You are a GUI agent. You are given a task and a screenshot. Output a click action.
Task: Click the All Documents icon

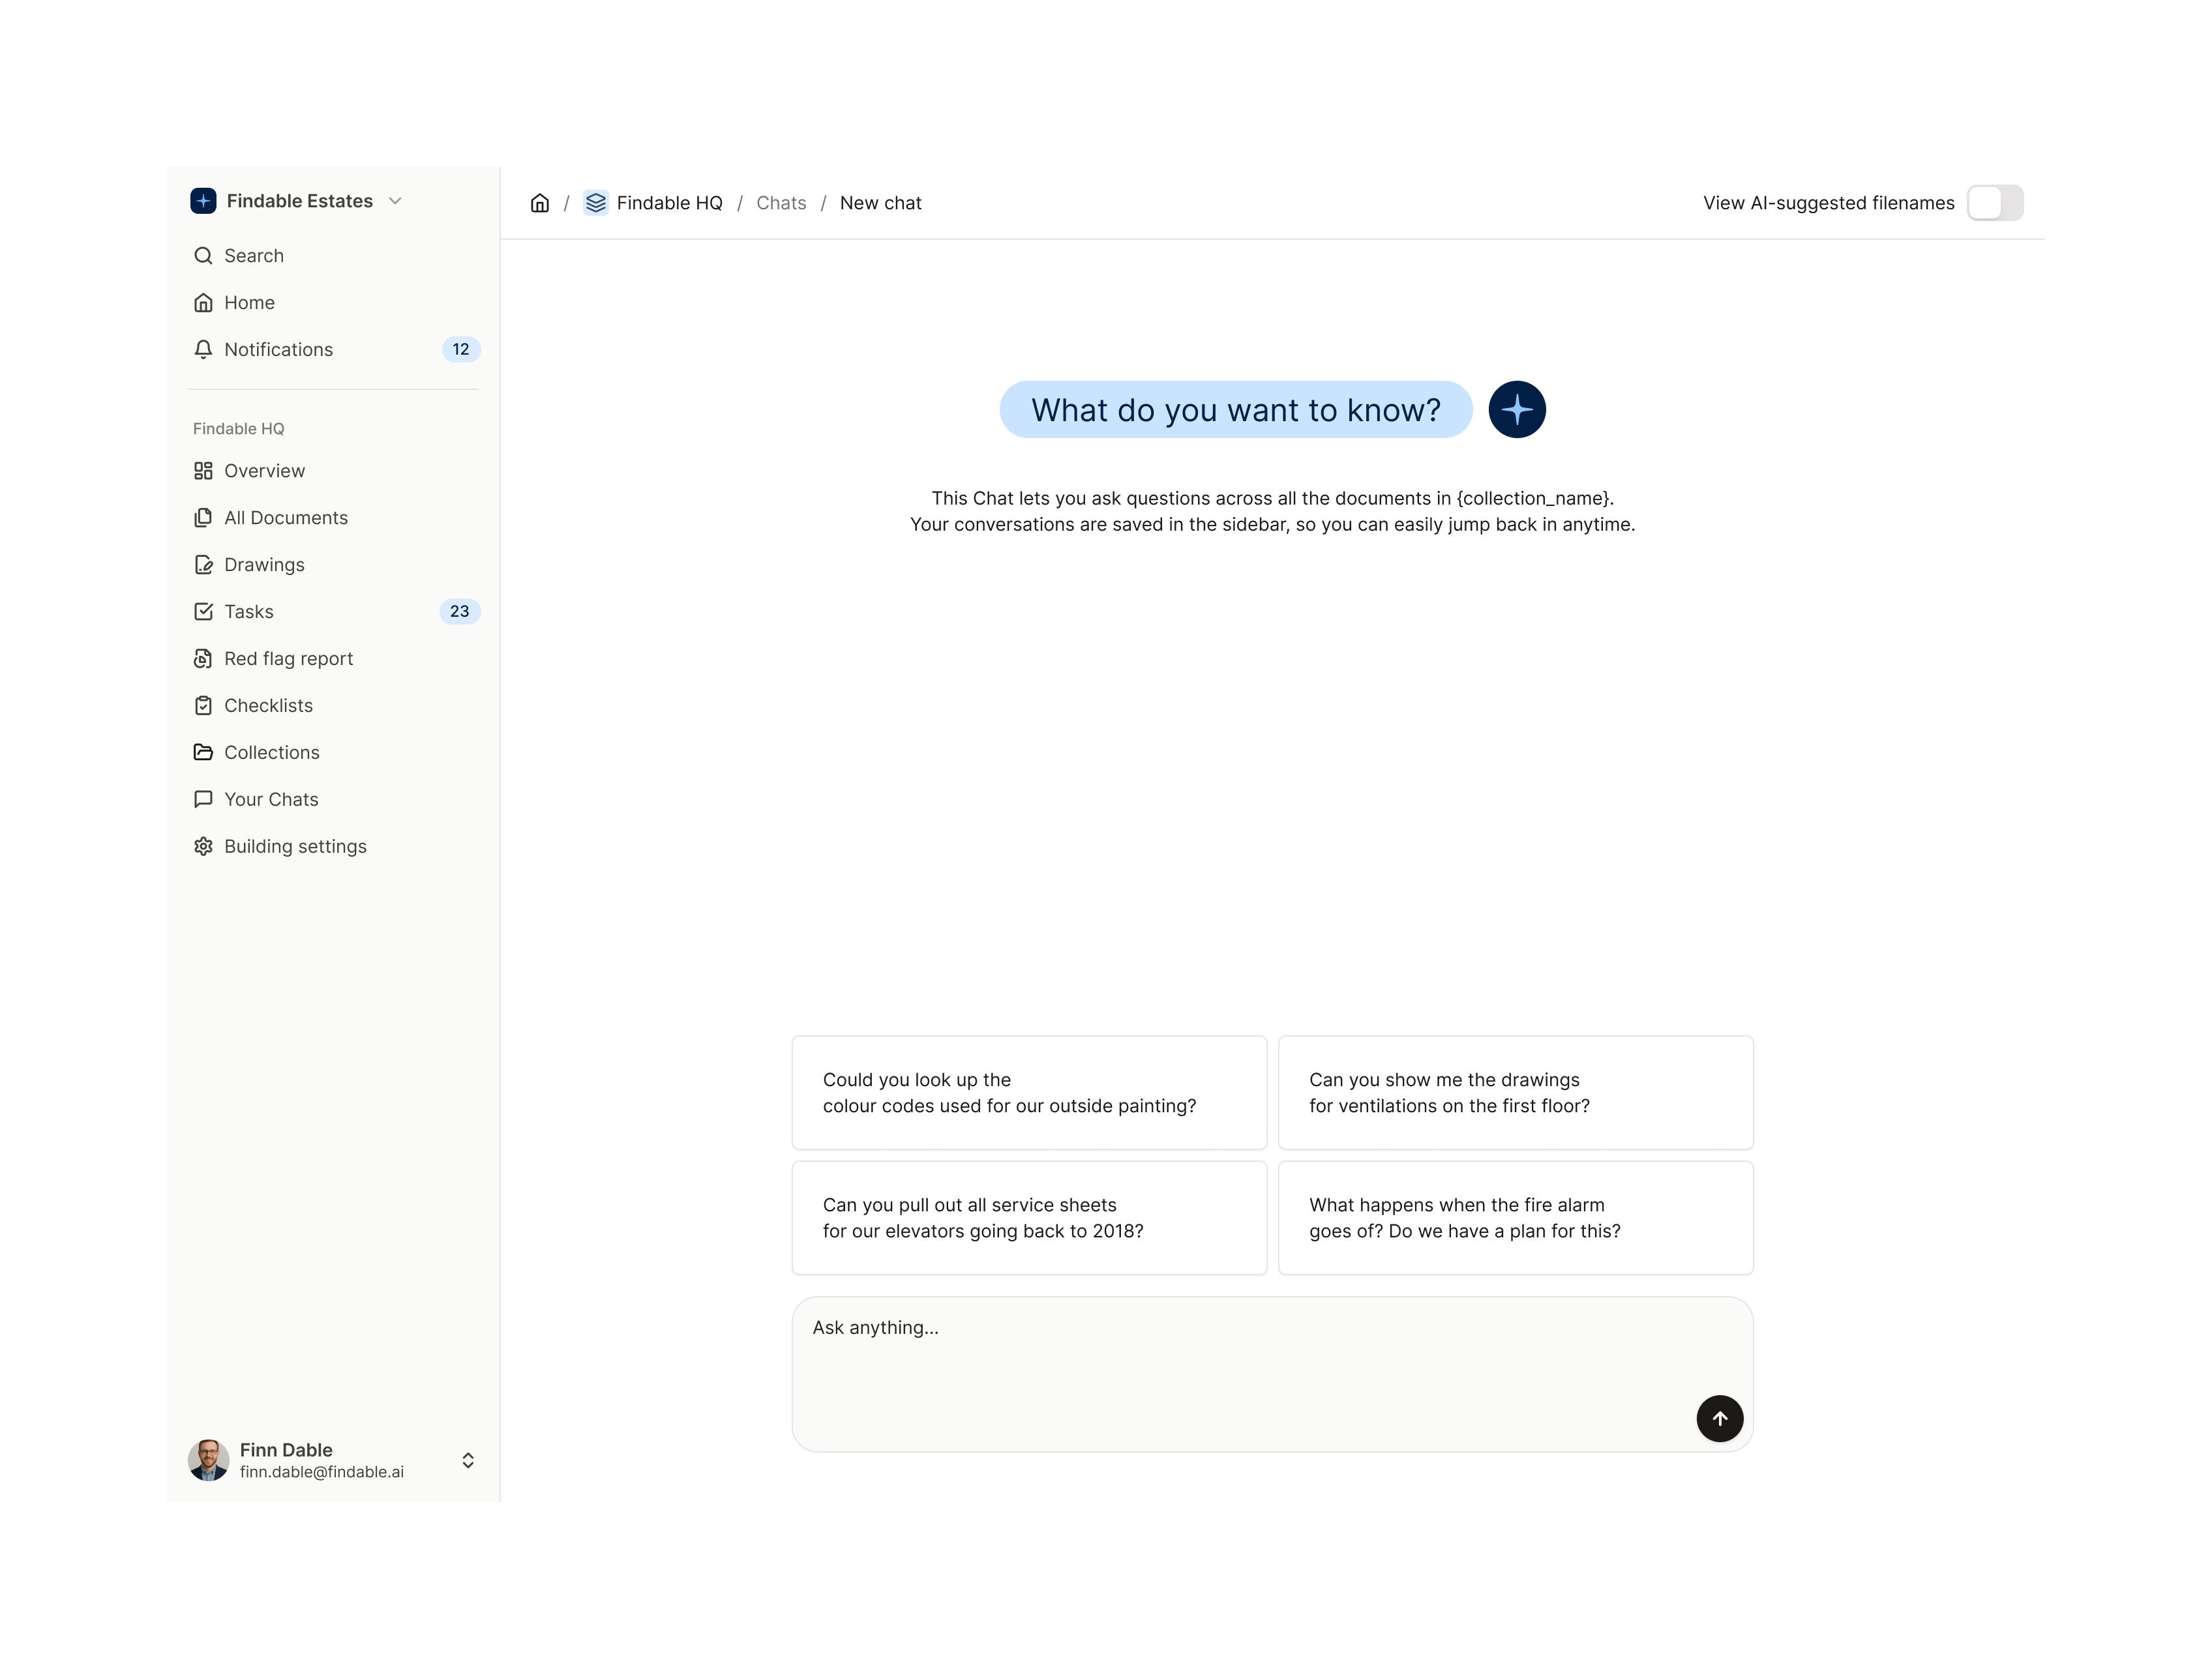pos(203,518)
